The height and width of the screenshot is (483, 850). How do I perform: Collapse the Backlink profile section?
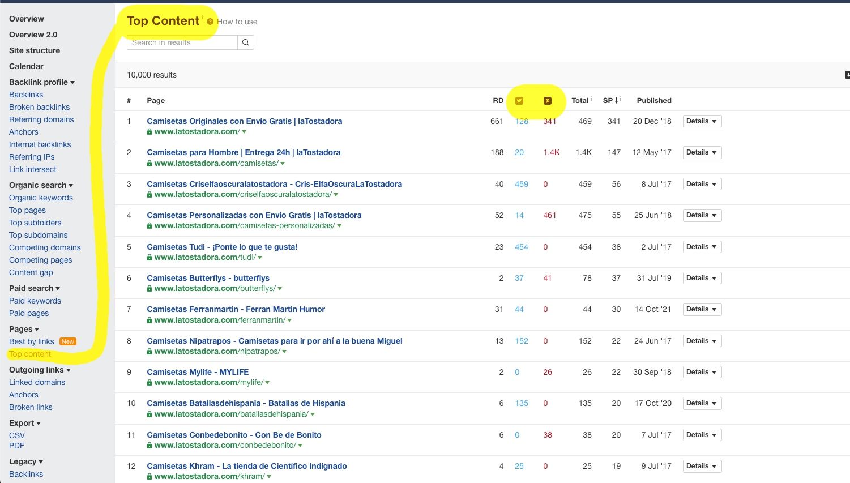pyautogui.click(x=42, y=82)
